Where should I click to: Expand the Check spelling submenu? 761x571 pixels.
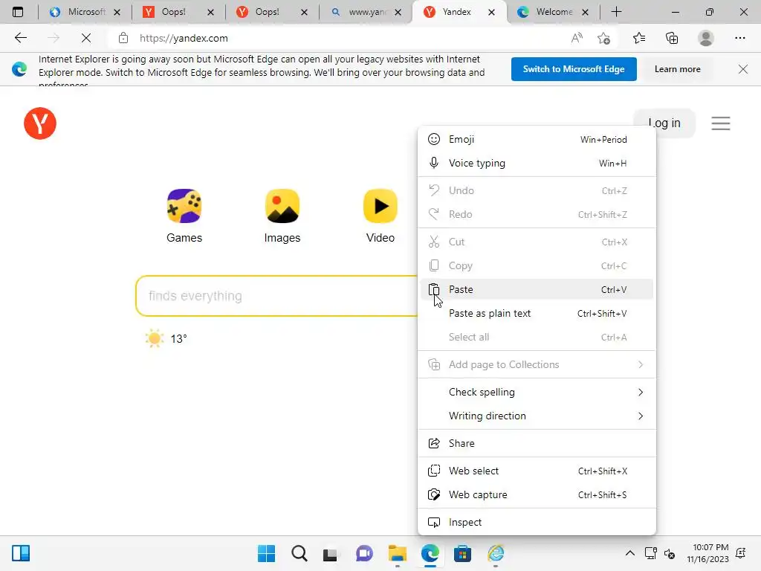pyautogui.click(x=537, y=392)
